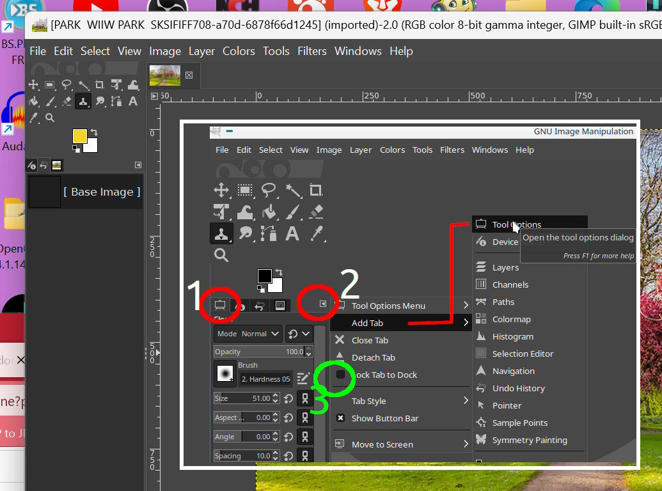Click the Zoom magnifier tool
Image resolution: width=662 pixels, height=491 pixels.
tap(50, 118)
